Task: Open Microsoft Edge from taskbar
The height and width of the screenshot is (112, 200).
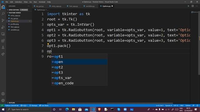Action: (67, 109)
